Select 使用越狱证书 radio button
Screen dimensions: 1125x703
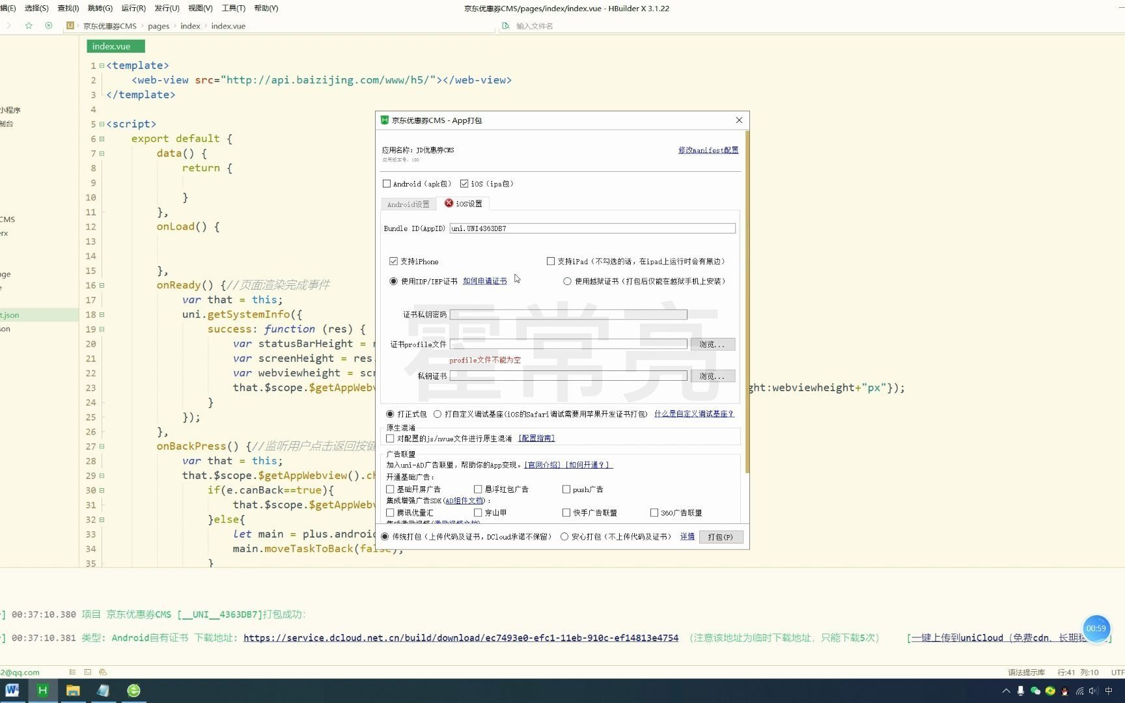pyautogui.click(x=567, y=282)
